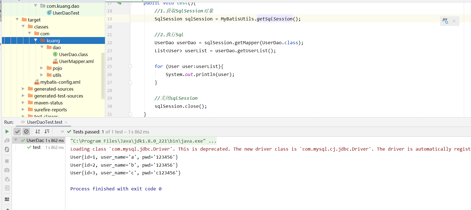Close the Maven reload popup
Viewport: 471px width, 210px height.
click(x=454, y=21)
